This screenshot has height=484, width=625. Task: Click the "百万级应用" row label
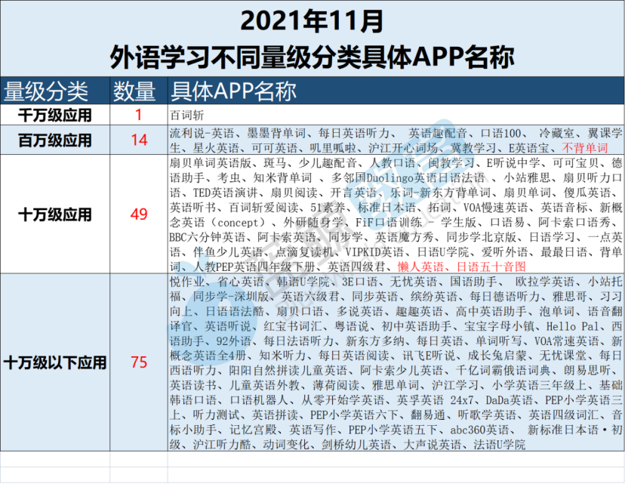(55, 140)
